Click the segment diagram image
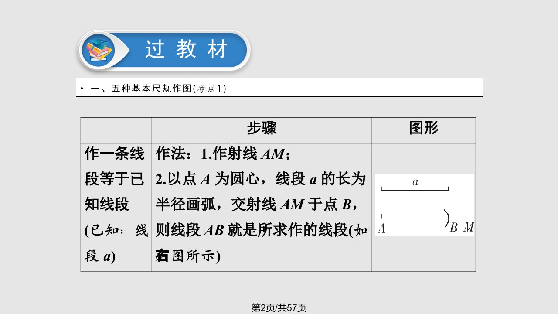Image resolution: width=558 pixels, height=314 pixels. tap(424, 205)
